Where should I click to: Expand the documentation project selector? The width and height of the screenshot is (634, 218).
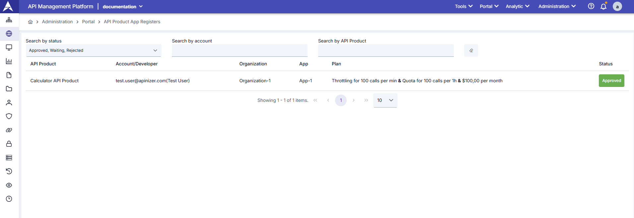pos(122,7)
